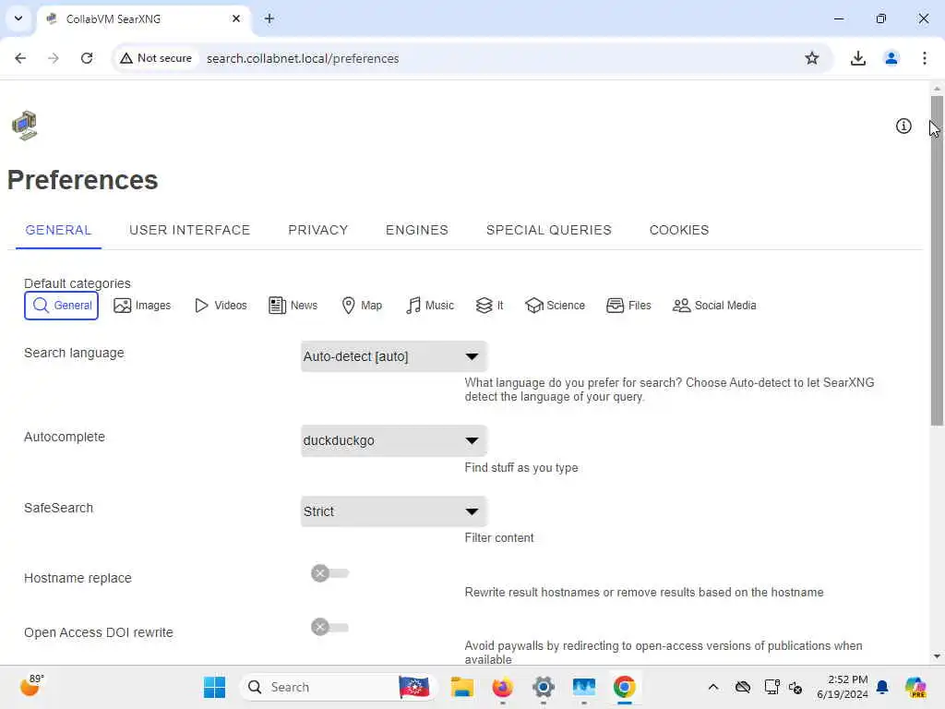Open the blue monitor taskbar app
The height and width of the screenshot is (709, 945).
[583, 687]
